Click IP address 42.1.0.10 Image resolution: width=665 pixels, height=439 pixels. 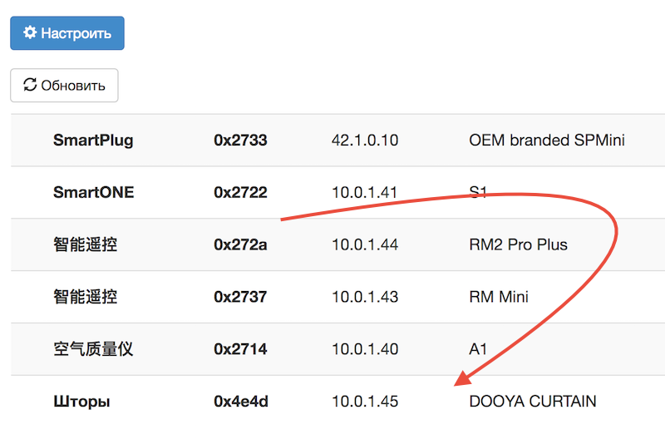(365, 141)
